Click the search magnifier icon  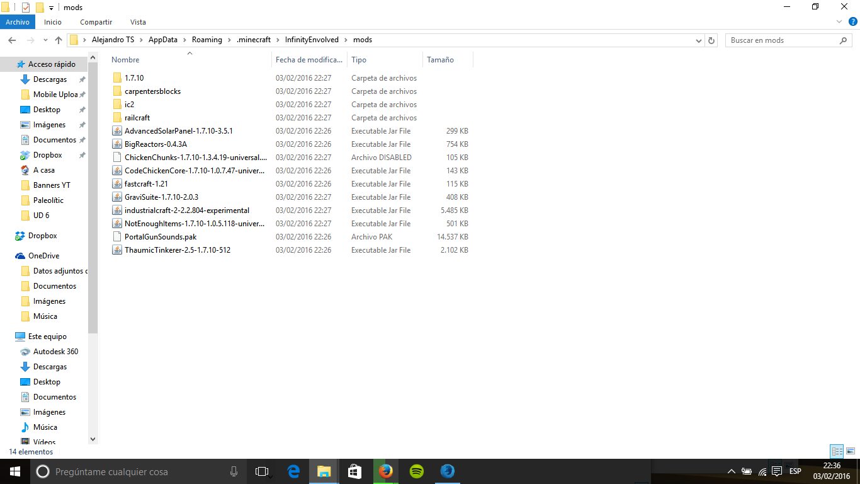(x=844, y=40)
